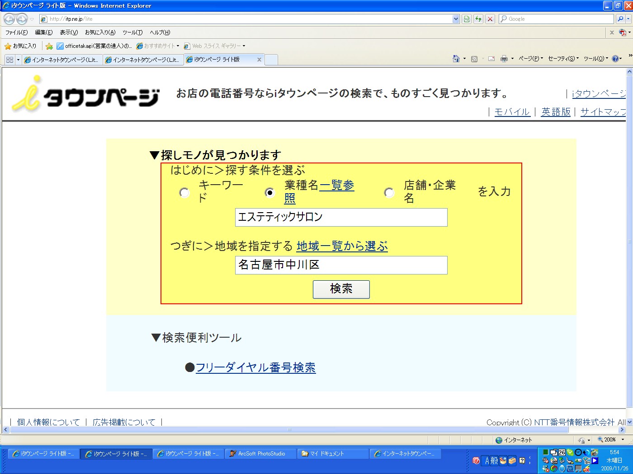633x474 pixels.
Task: Open フリーダイヤル番号検索 link
Action: [255, 367]
